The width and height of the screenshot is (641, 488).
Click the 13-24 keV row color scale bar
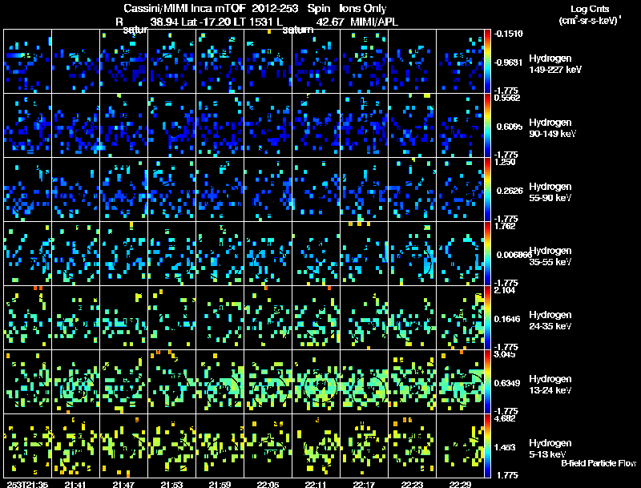487,381
